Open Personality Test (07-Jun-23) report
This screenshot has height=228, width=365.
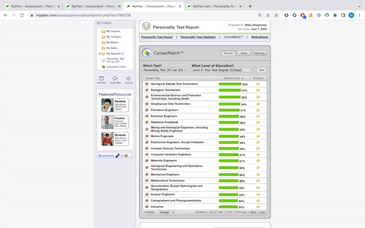coord(115,60)
